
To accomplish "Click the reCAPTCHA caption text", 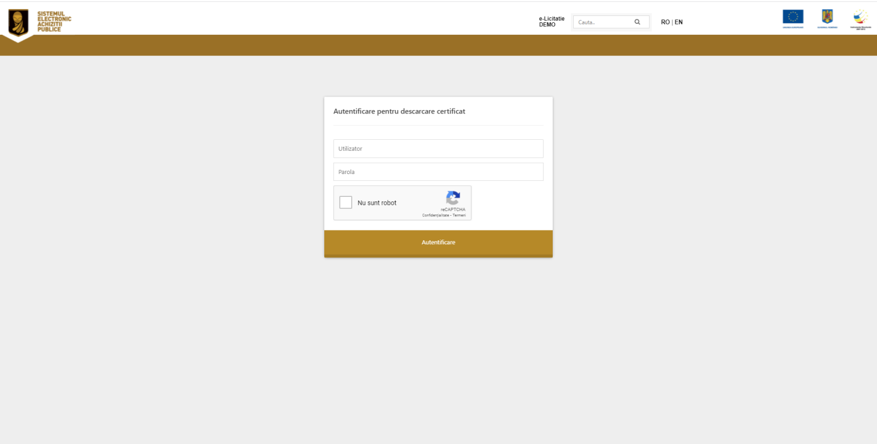I will tap(453, 209).
